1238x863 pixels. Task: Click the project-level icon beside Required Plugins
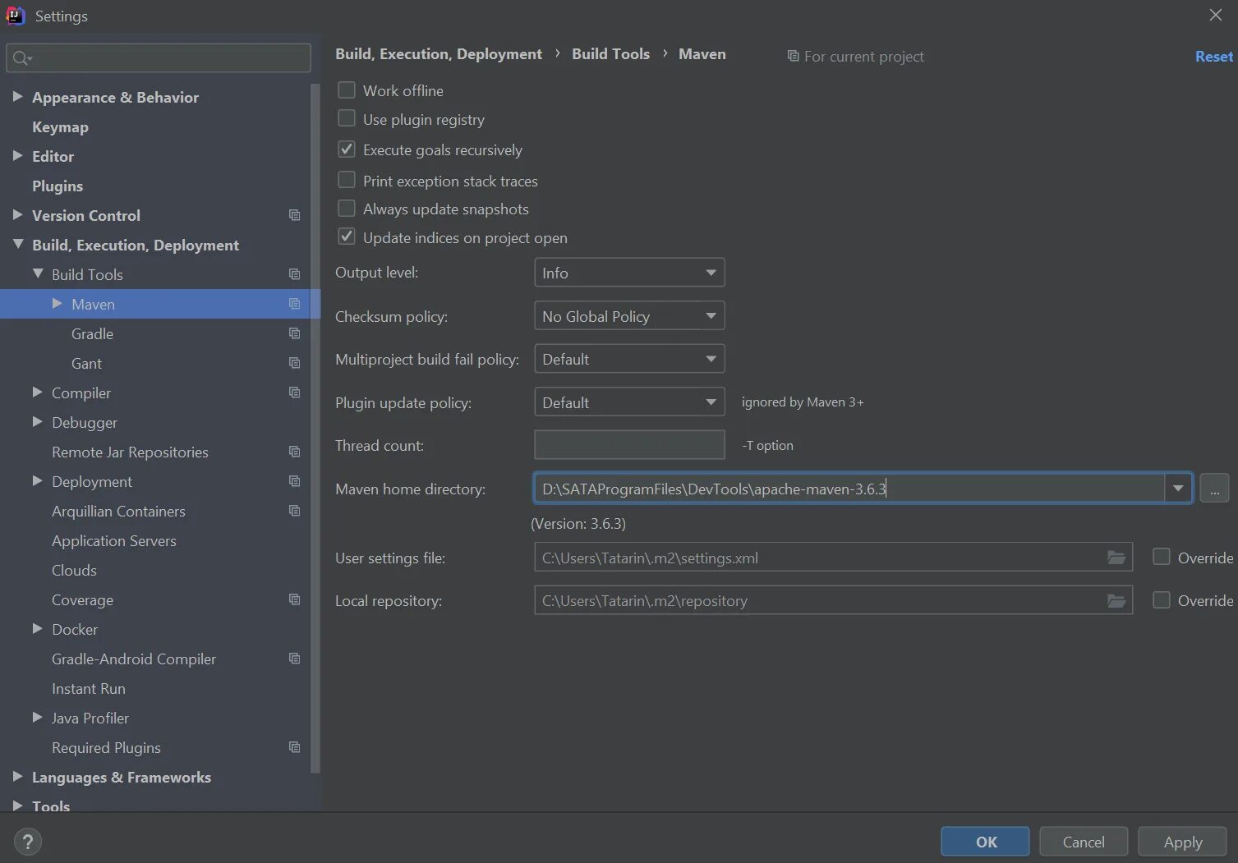click(294, 747)
